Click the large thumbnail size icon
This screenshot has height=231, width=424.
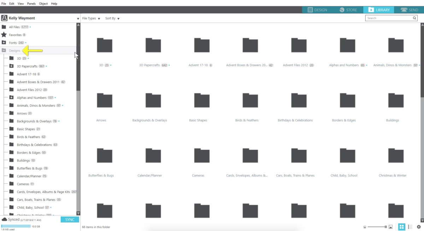pos(390,227)
